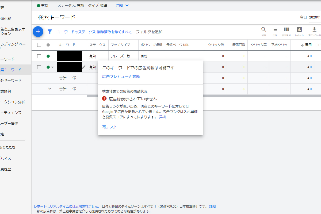Click help icon in second 合計 row

click(74, 89)
